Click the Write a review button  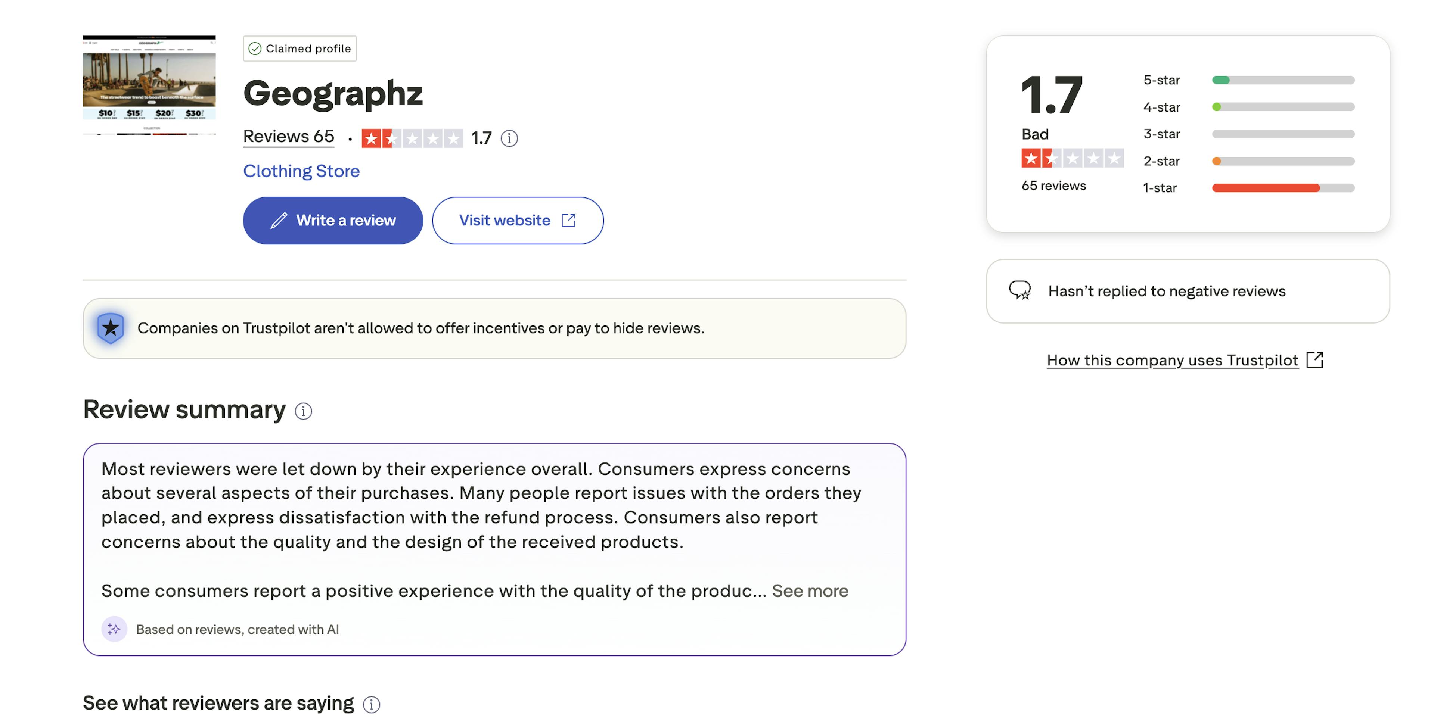tap(332, 220)
